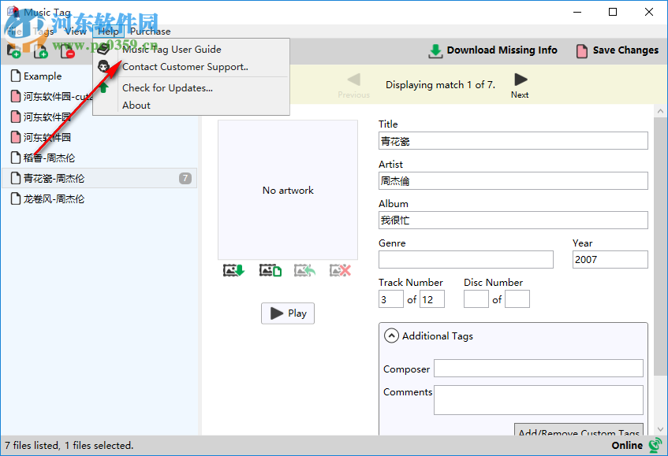Click Add/Remove Custom Tags button

coord(579,430)
